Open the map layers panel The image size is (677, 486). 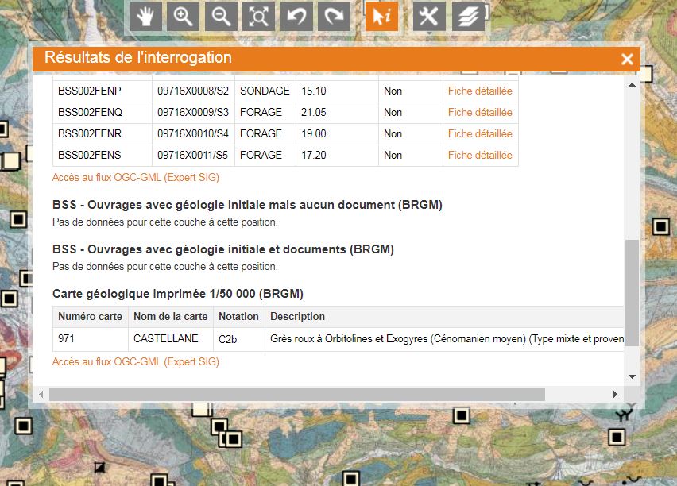pos(468,17)
